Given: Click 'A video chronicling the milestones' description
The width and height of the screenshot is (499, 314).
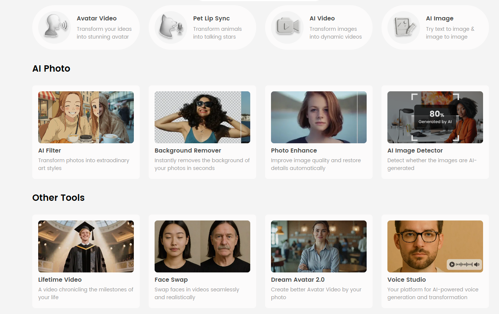Looking at the screenshot, I should tap(86, 294).
